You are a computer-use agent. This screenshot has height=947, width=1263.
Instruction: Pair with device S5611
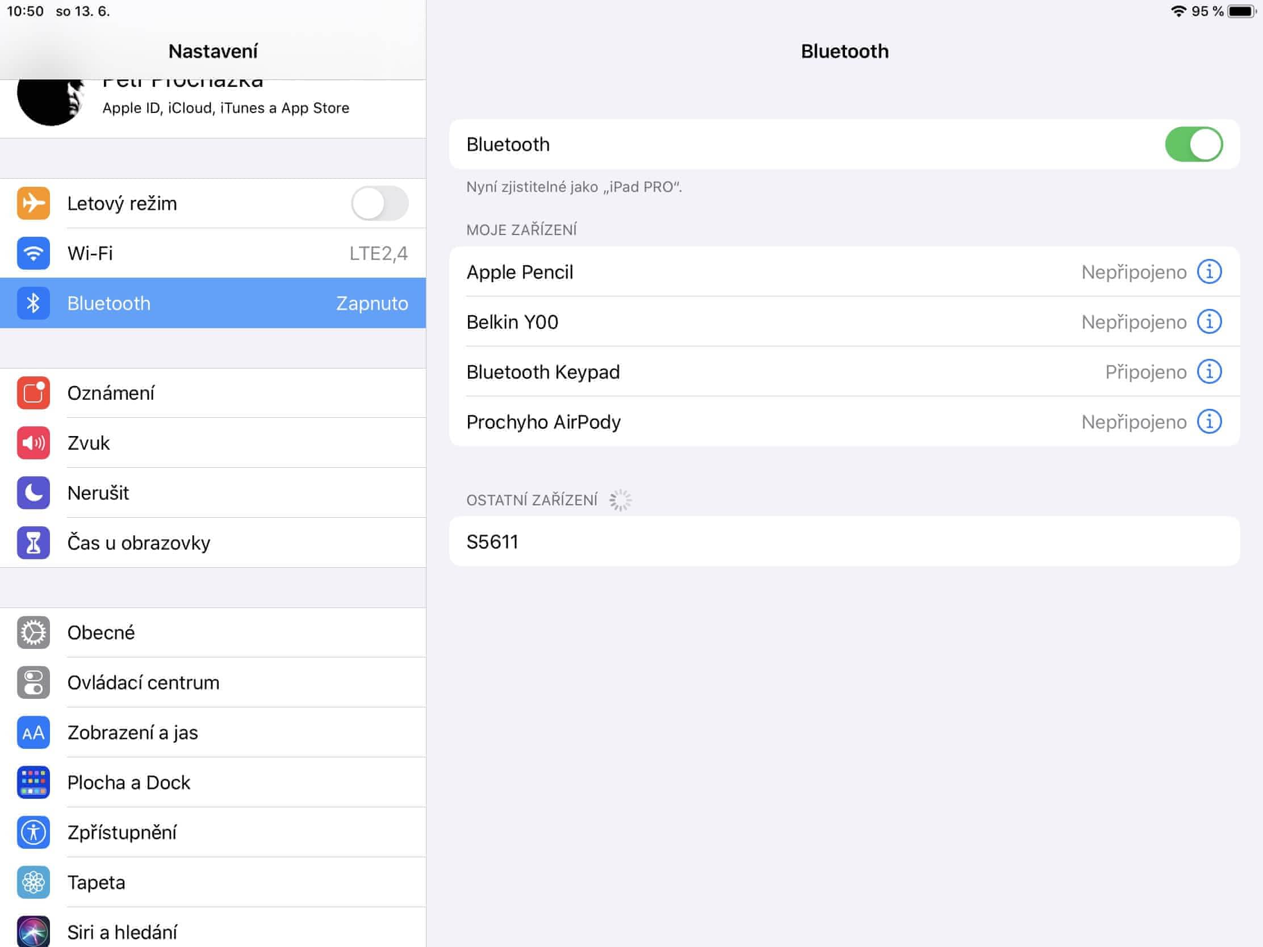tap(844, 541)
